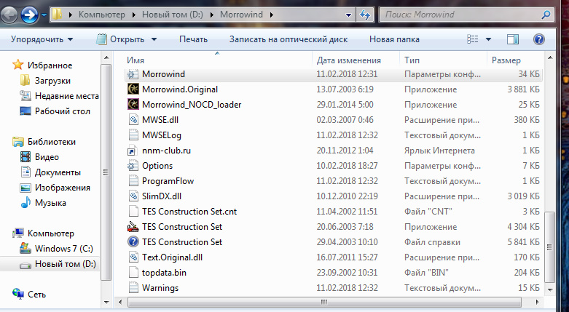Click the Forward navigation arrow
The image size is (569, 312).
[29, 15]
